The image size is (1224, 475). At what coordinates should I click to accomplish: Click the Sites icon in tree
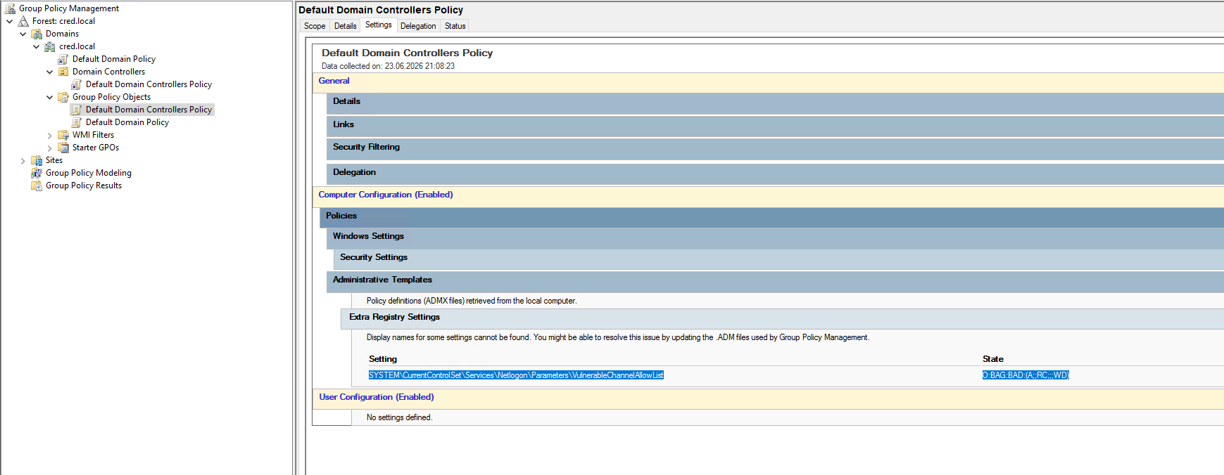click(x=37, y=160)
